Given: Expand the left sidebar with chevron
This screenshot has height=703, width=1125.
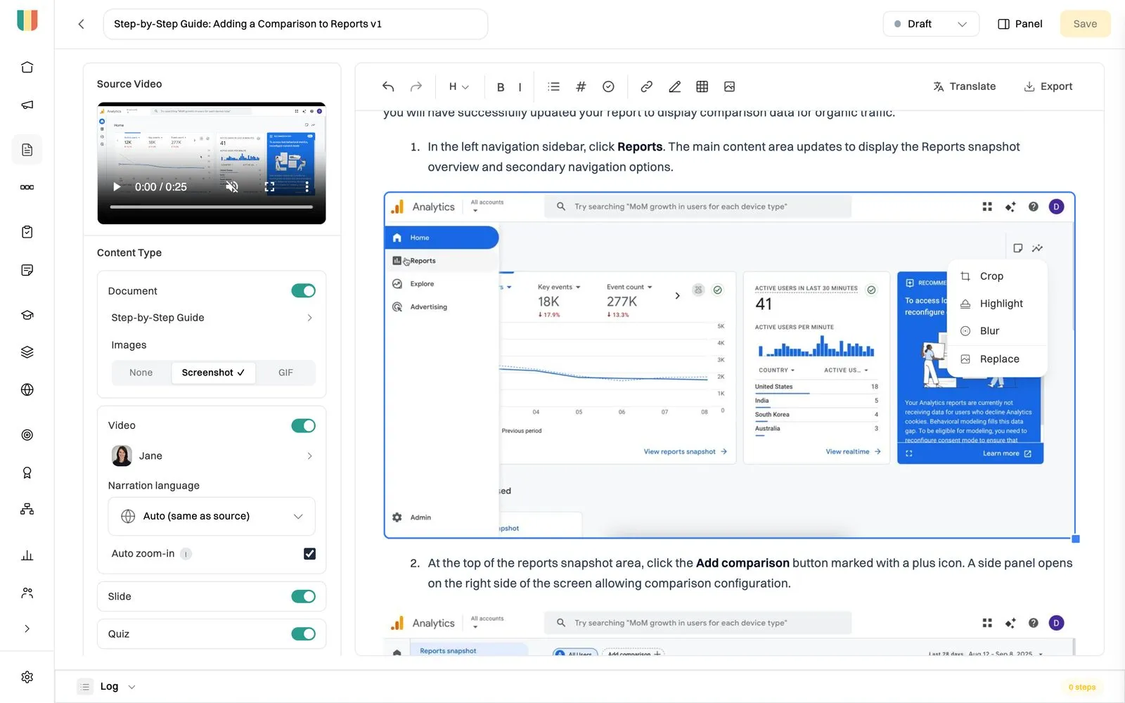Looking at the screenshot, I should tap(27, 628).
